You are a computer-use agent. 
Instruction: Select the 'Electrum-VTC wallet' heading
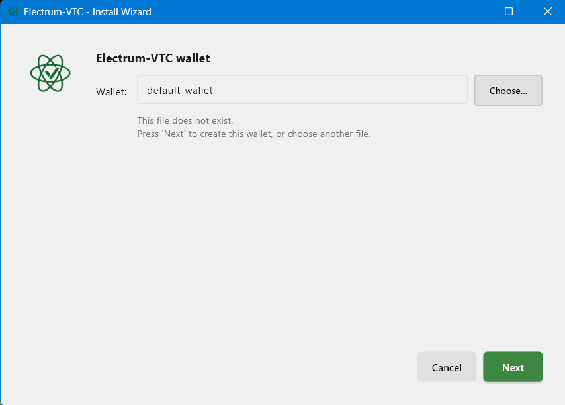pyautogui.click(x=153, y=58)
